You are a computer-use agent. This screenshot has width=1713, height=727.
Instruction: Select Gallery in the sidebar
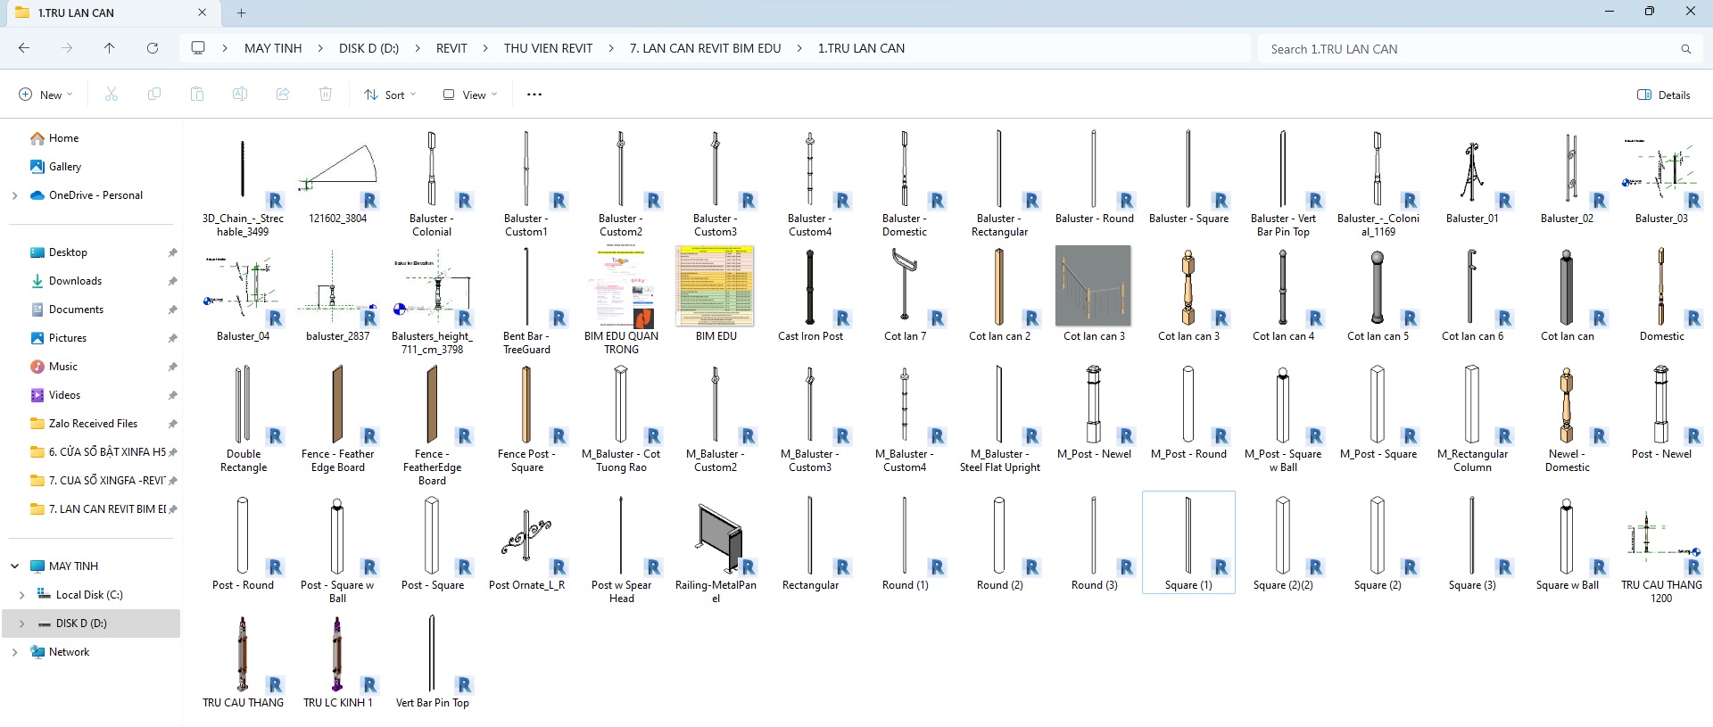point(64,167)
